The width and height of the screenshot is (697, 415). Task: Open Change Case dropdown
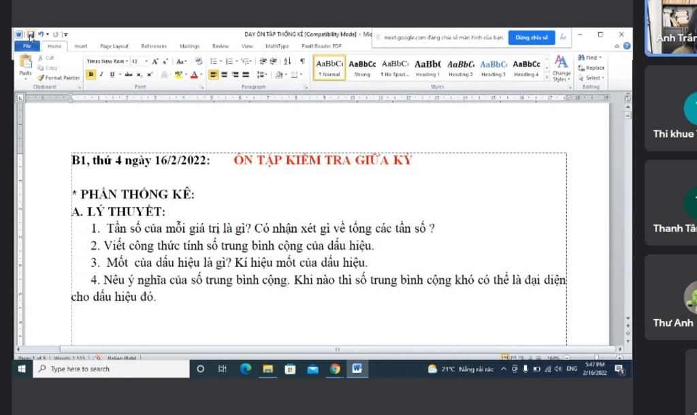181,61
